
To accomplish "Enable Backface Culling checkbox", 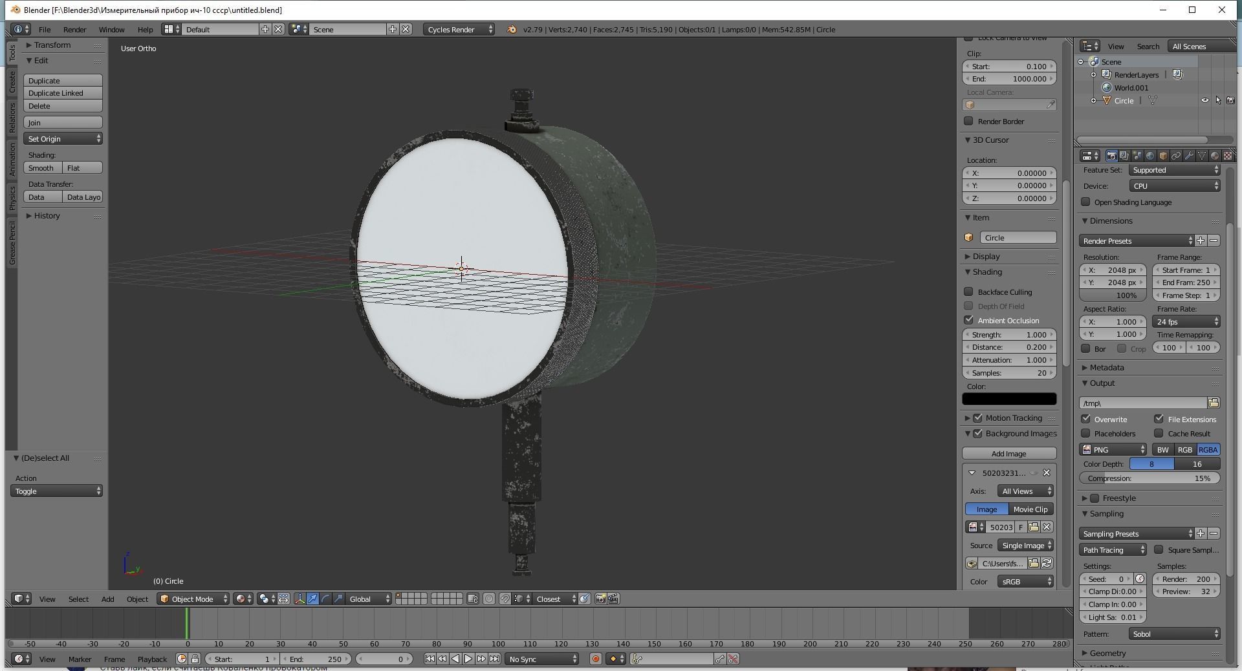I will (x=968, y=292).
